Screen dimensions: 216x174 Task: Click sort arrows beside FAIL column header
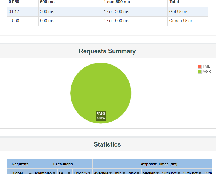tap(69, 173)
